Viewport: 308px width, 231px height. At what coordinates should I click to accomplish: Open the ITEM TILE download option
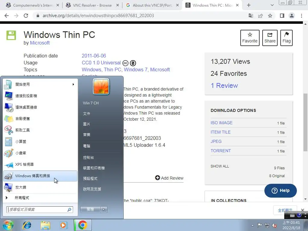pos(220,132)
